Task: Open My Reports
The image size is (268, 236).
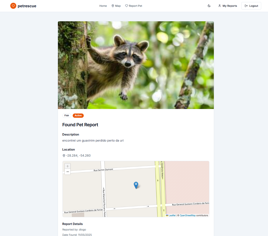Action: pyautogui.click(x=227, y=6)
